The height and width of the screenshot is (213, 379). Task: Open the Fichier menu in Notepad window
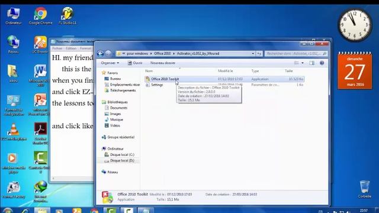57,49
